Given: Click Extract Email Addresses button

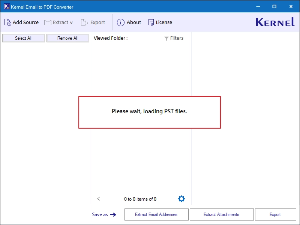Looking at the screenshot, I should click(x=156, y=214).
